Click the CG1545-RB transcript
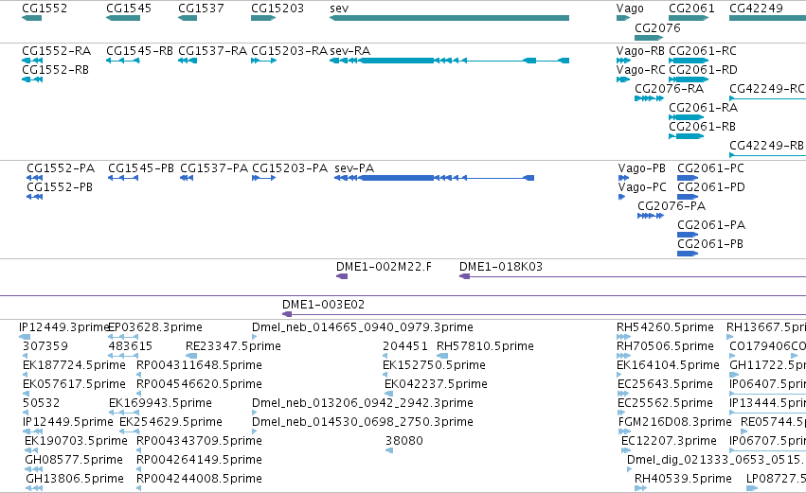Screen dimensions: 806x493 [x=123, y=61]
